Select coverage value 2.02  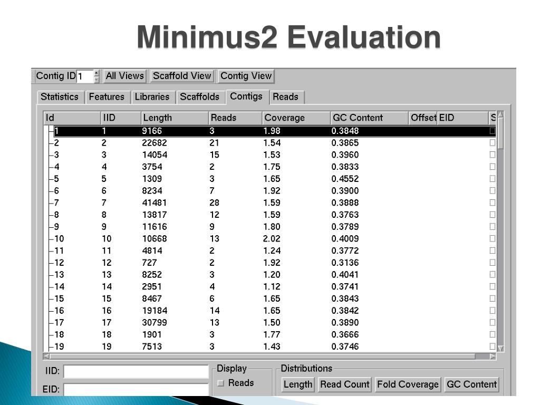pyautogui.click(x=272, y=239)
